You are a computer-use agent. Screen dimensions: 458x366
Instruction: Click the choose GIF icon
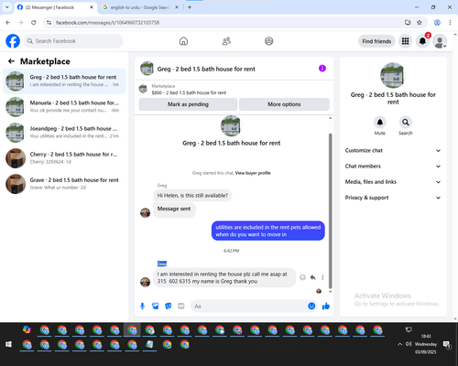tap(181, 306)
